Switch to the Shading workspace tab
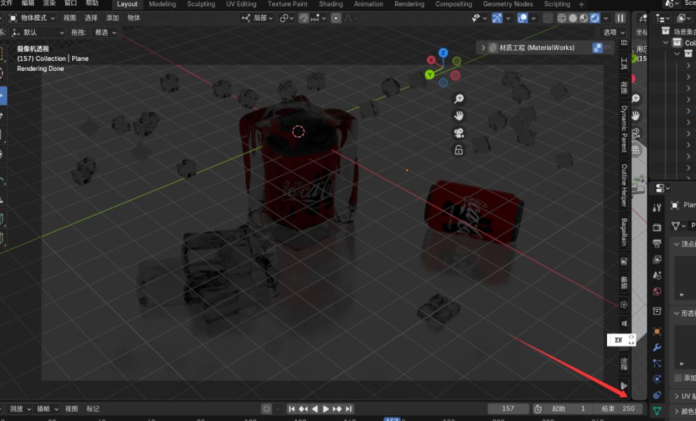696x421 pixels. coord(331,4)
